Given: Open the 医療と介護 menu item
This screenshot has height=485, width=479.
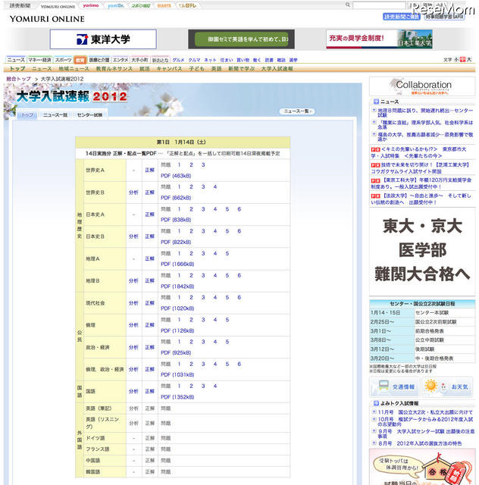Looking at the screenshot, I should coord(99,60).
